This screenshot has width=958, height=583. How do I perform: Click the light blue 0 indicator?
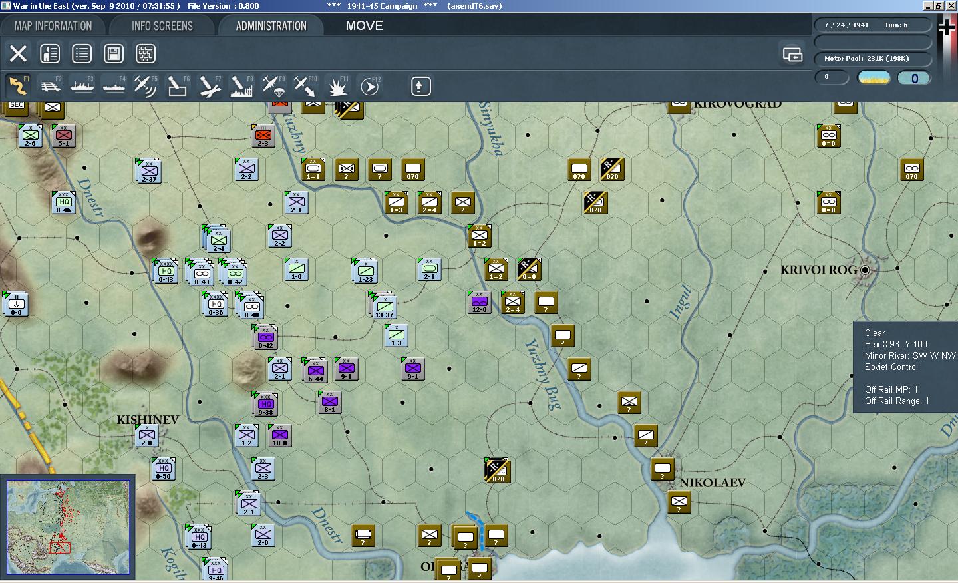(x=914, y=78)
